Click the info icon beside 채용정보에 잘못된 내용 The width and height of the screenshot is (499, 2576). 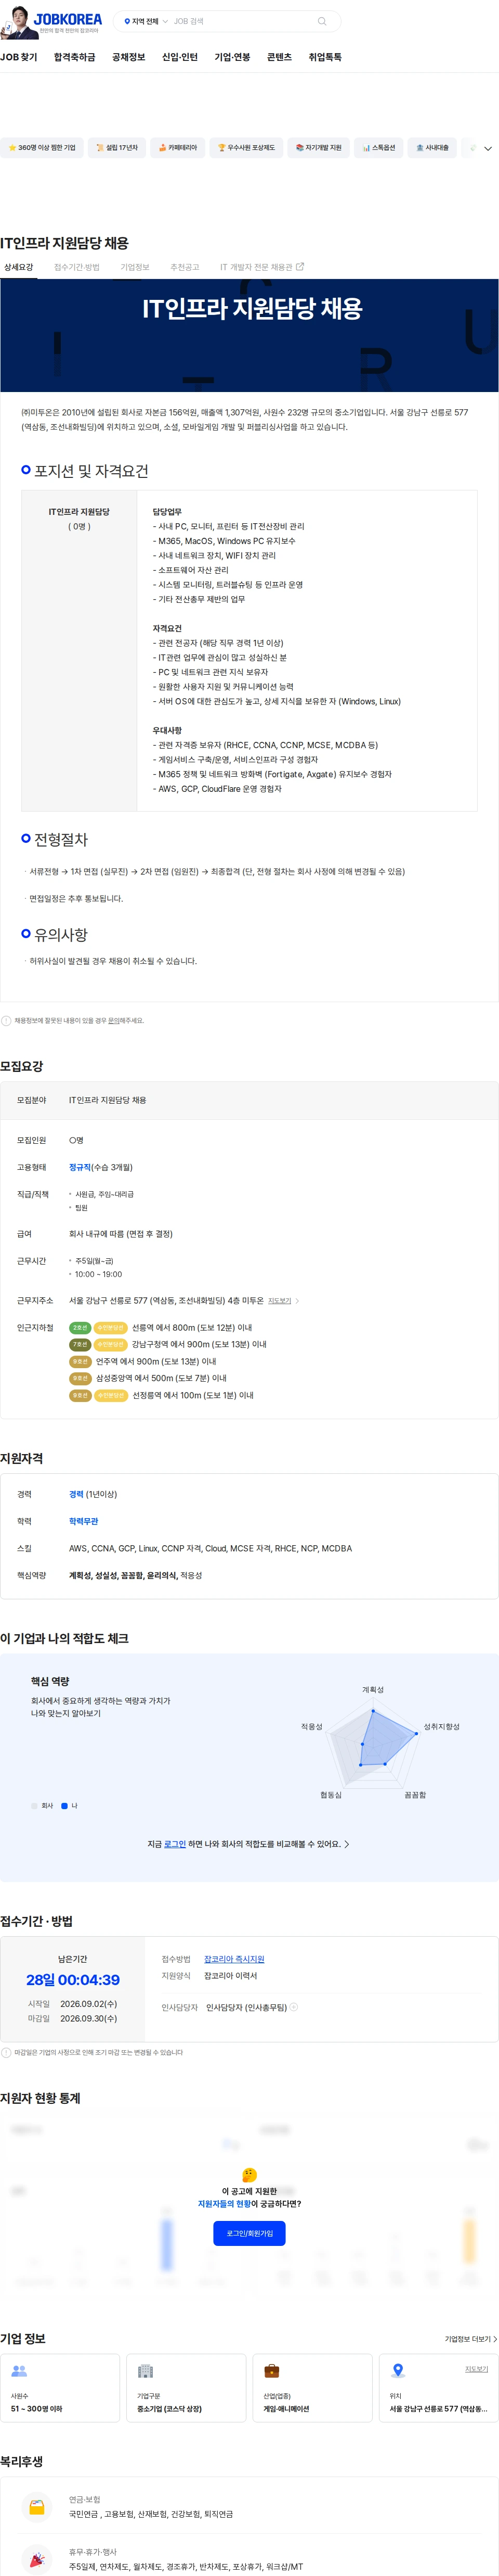pyautogui.click(x=6, y=1021)
